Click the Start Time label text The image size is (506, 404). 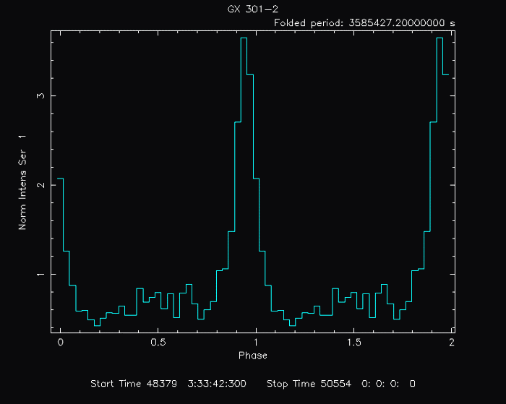coord(117,383)
